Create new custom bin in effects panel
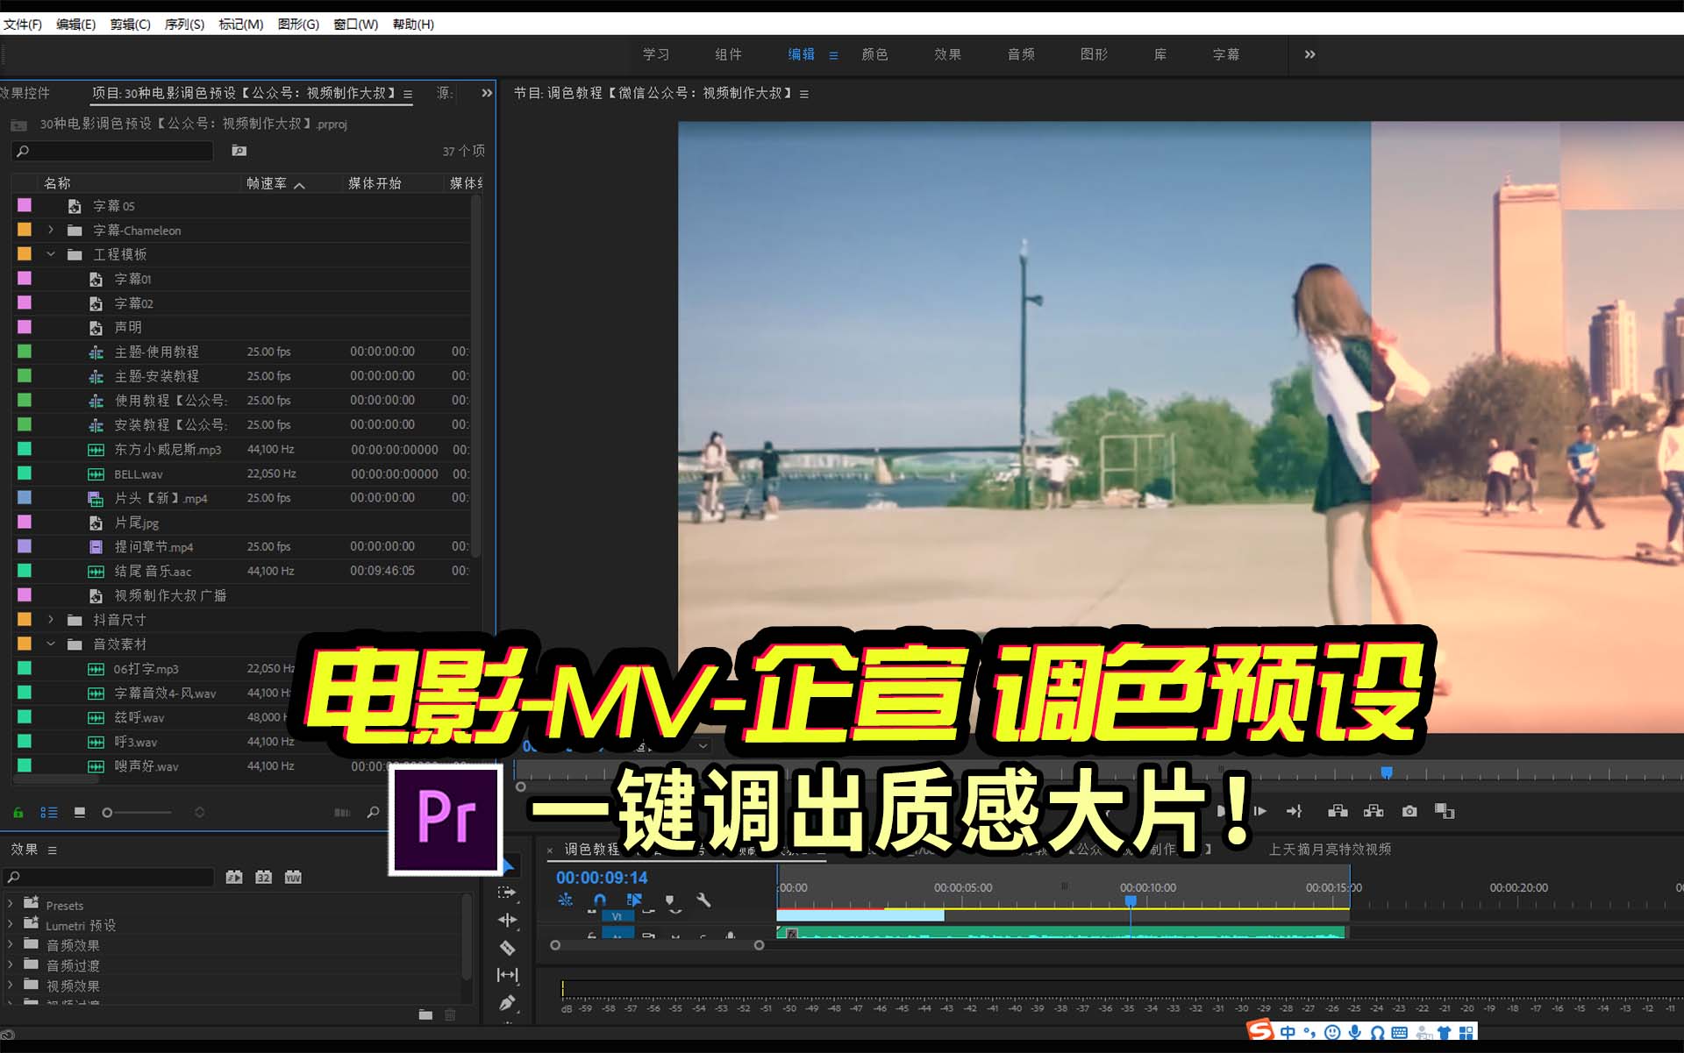1684x1053 pixels. click(425, 1014)
